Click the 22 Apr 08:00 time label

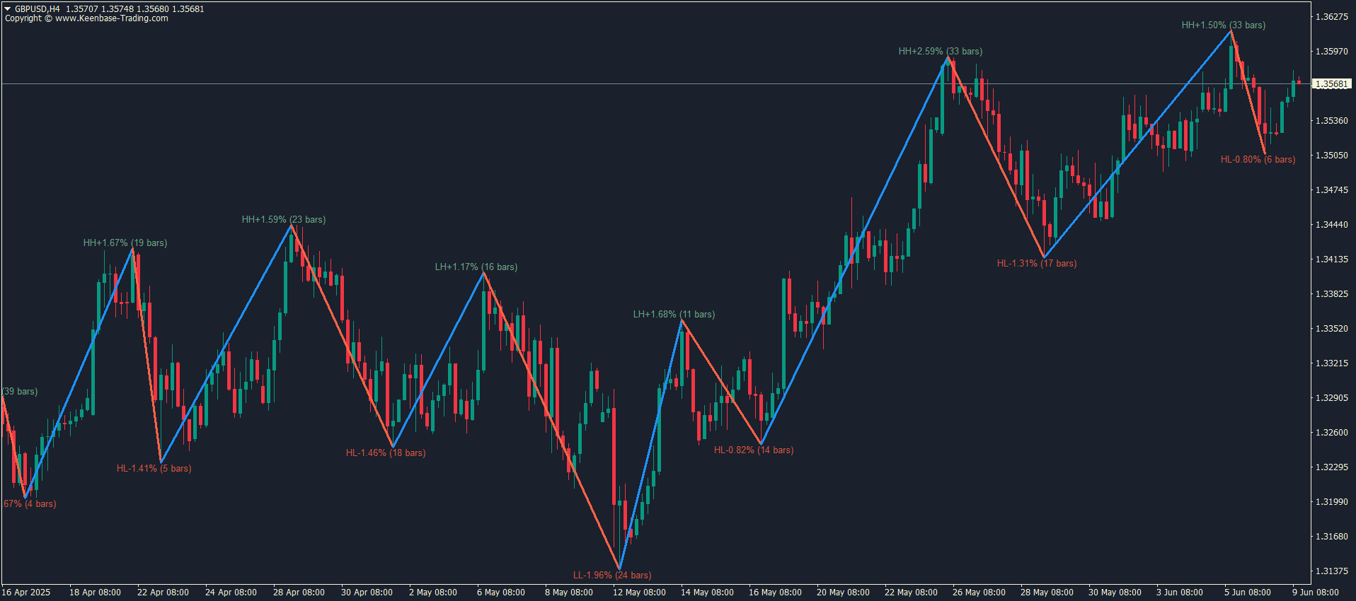163,593
